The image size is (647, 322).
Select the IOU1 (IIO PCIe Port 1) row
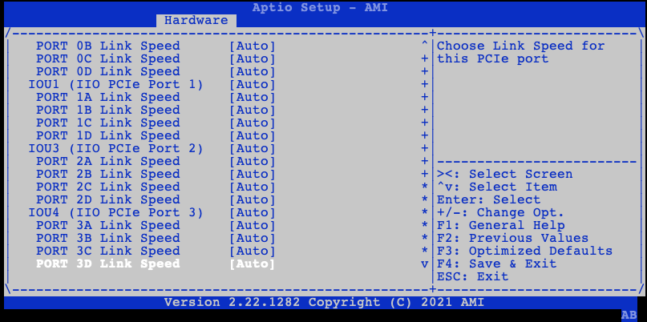152,84
